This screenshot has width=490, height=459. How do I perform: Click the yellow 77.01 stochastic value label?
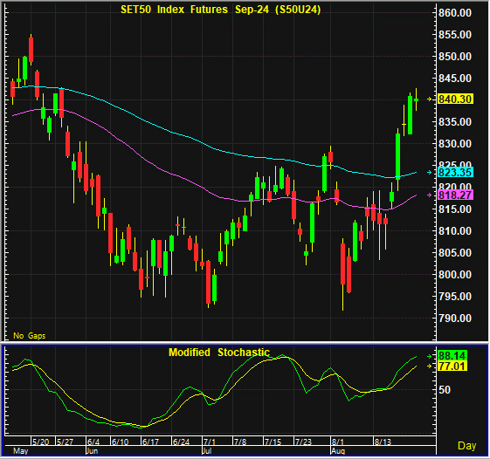point(452,366)
